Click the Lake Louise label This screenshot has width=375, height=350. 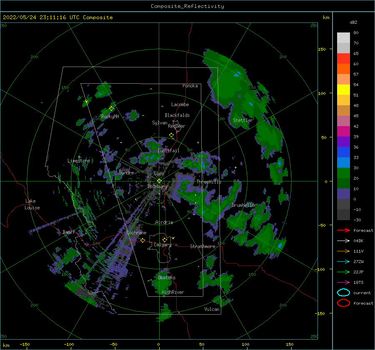tap(32, 204)
